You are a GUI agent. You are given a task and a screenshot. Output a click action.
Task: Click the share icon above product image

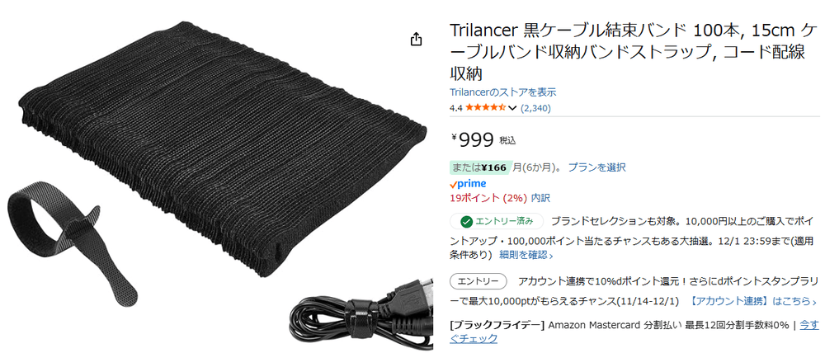pos(416,40)
